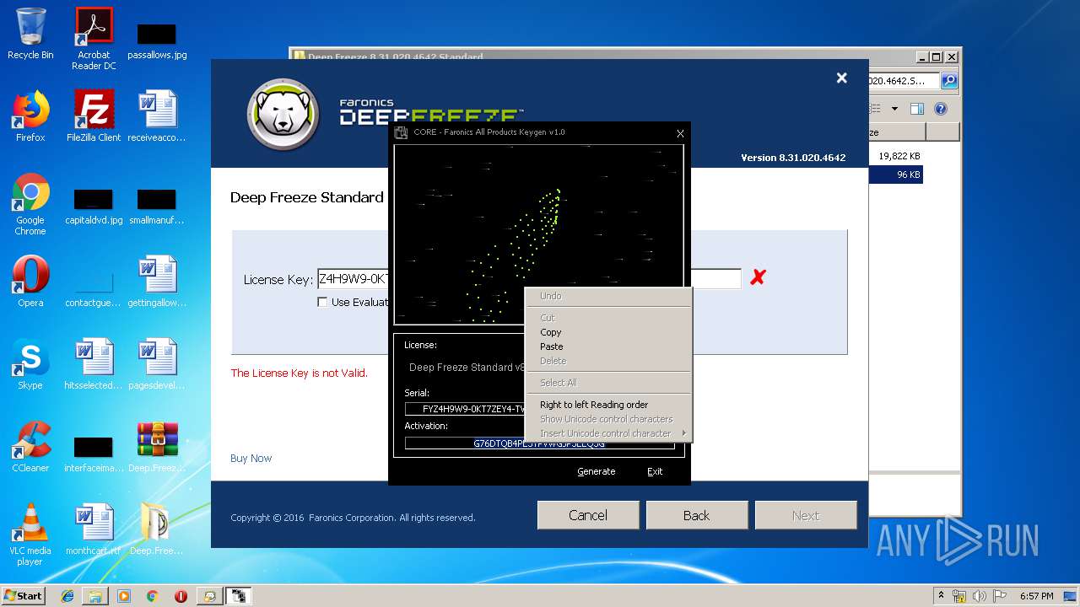Screen dimensions: 1080x607
Task: Switch to Deep Freeze installer taskbar button
Action: click(209, 596)
